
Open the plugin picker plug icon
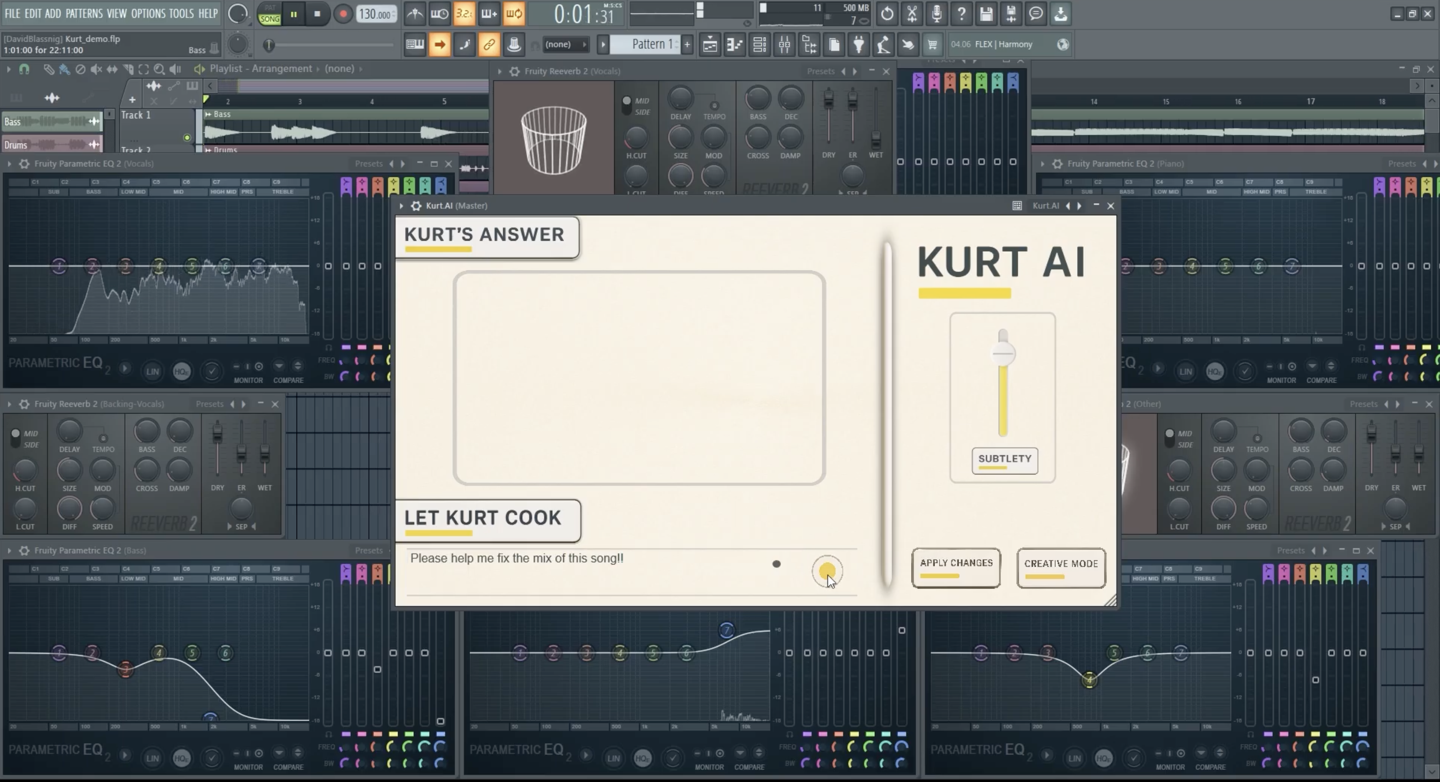pos(858,45)
